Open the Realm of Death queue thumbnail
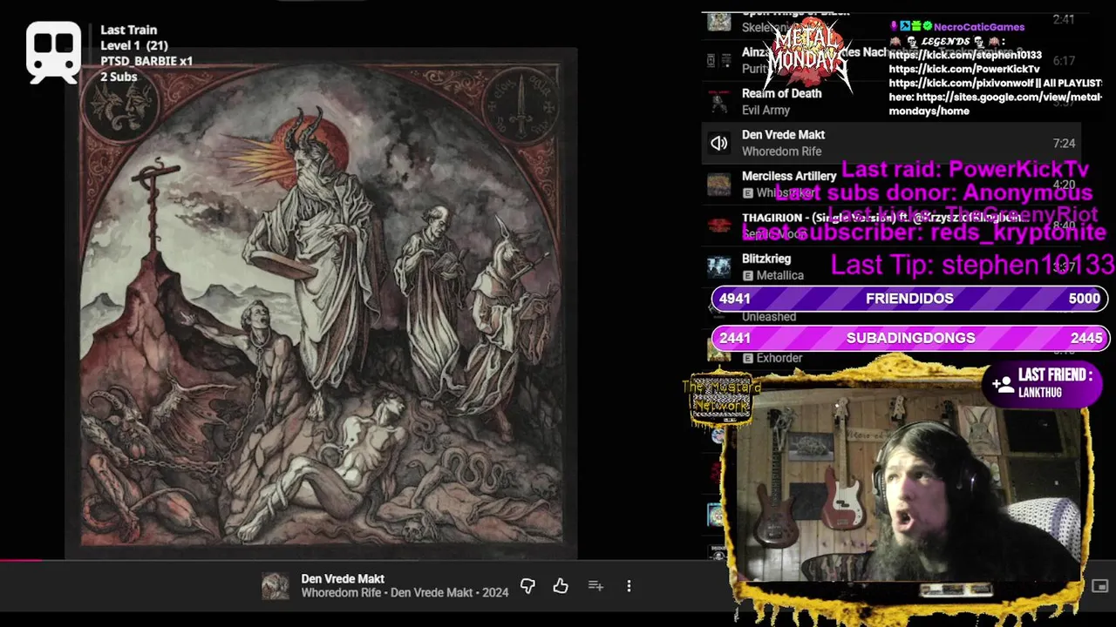 pyautogui.click(x=718, y=101)
